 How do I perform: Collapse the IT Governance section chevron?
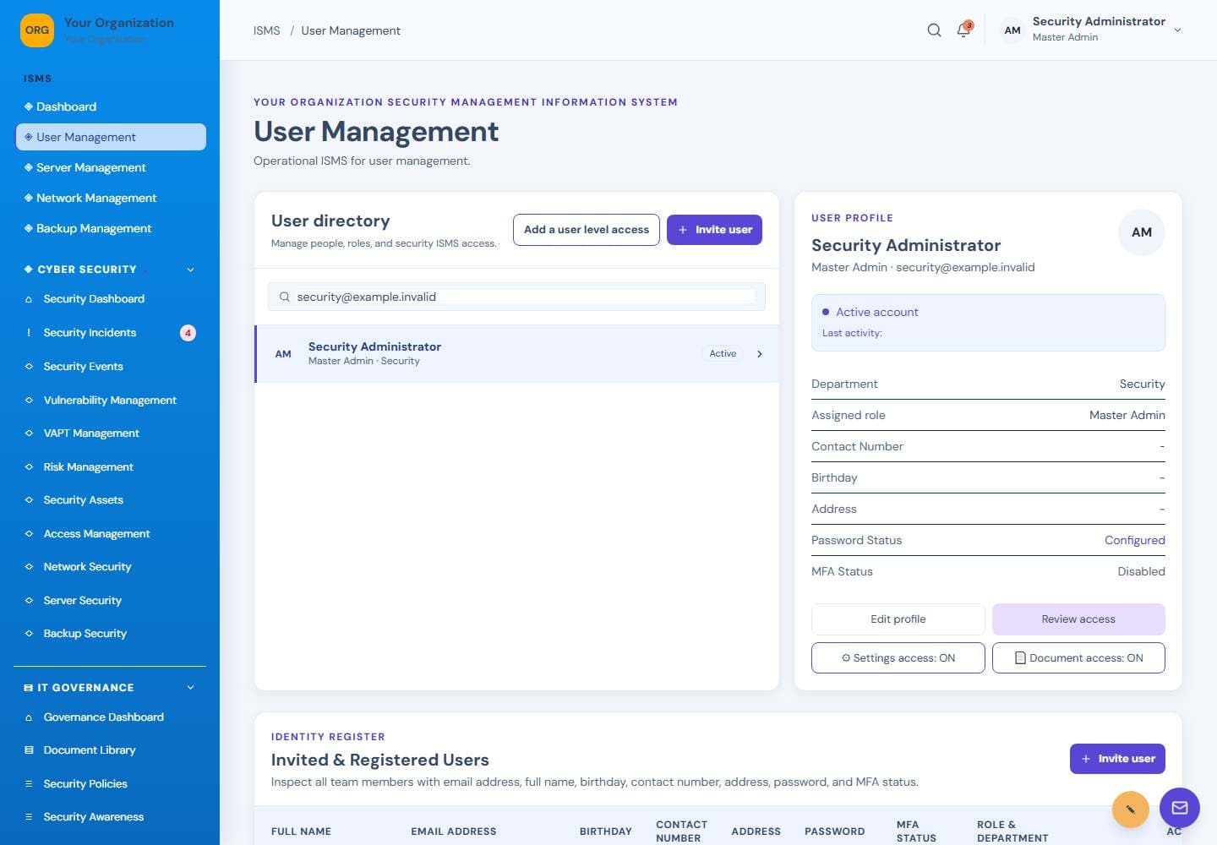[190, 688]
